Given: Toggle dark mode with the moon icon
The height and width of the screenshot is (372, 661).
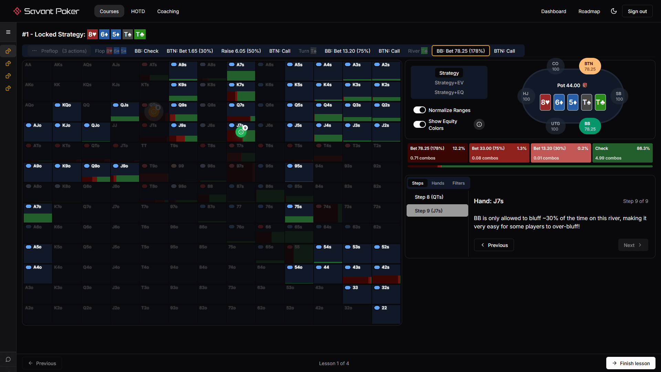Looking at the screenshot, I should coord(614,11).
